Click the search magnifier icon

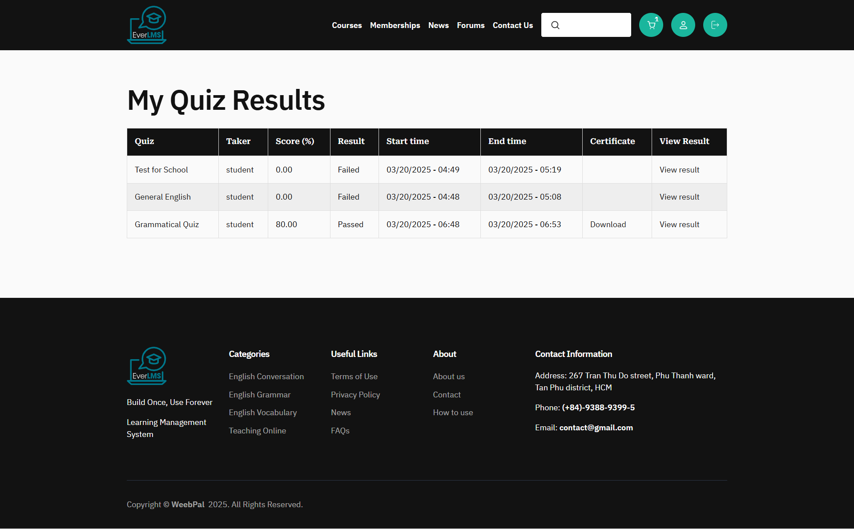[x=555, y=25]
